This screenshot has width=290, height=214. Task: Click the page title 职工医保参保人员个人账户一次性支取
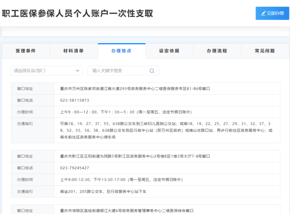tap(77, 13)
